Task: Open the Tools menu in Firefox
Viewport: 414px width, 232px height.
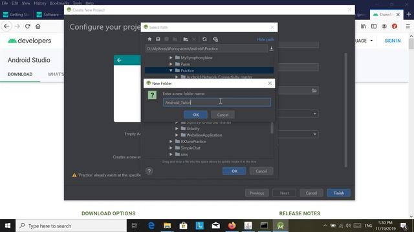Action: point(77,3)
